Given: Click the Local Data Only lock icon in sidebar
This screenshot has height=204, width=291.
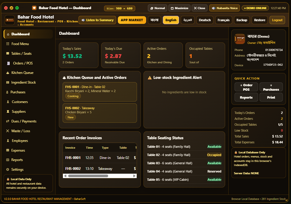Looking at the screenshot, I should coord(8,179).
